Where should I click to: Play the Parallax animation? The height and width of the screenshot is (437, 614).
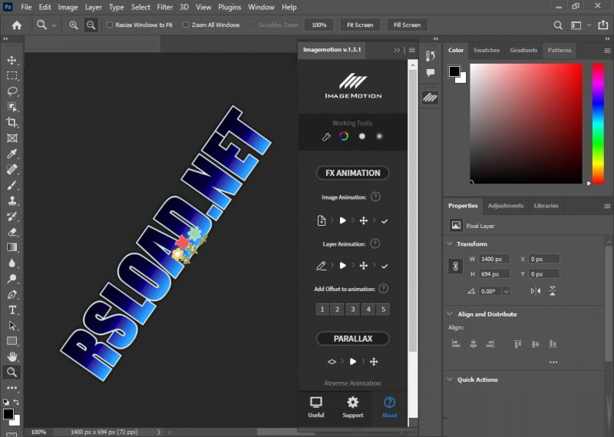pyautogui.click(x=353, y=362)
